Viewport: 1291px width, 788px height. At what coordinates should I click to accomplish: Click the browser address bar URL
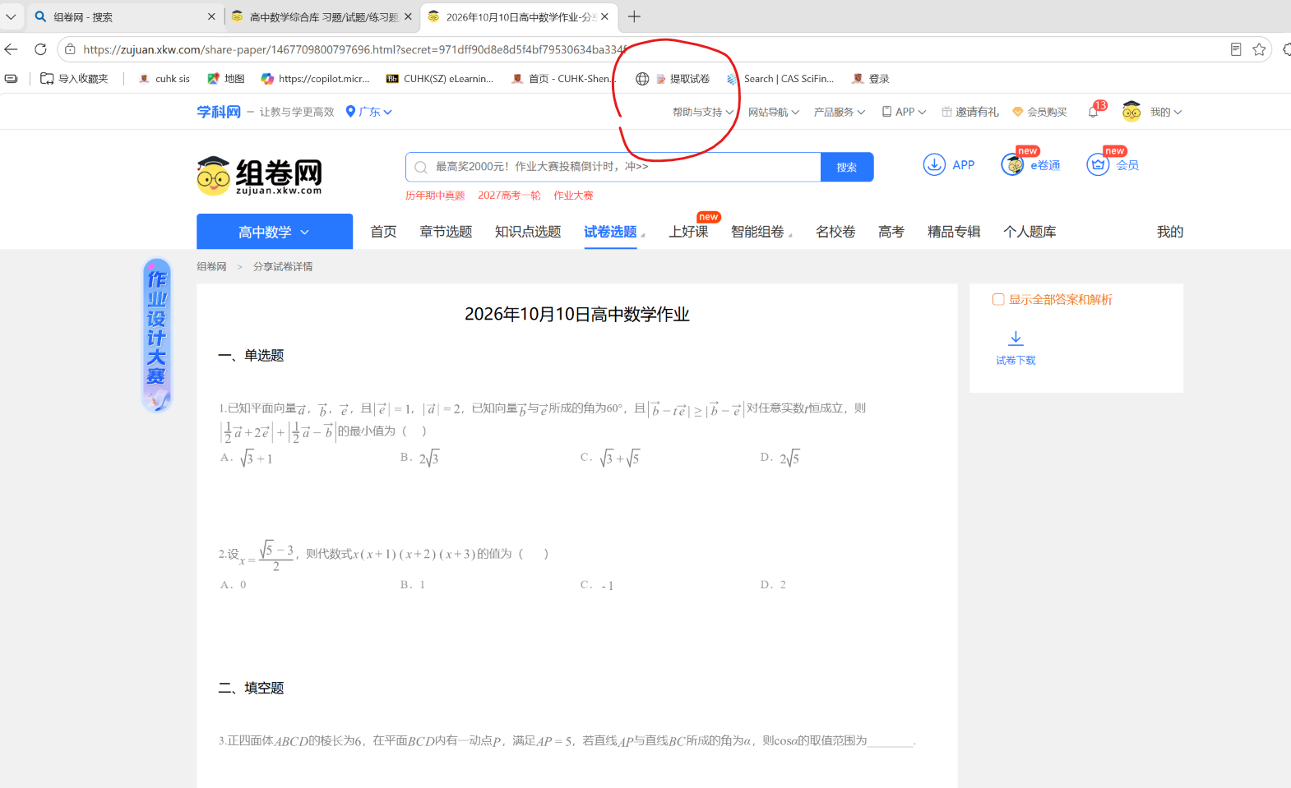tap(354, 49)
